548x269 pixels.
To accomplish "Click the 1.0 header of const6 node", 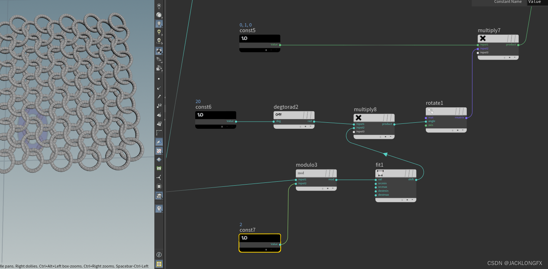I will tap(216, 115).
